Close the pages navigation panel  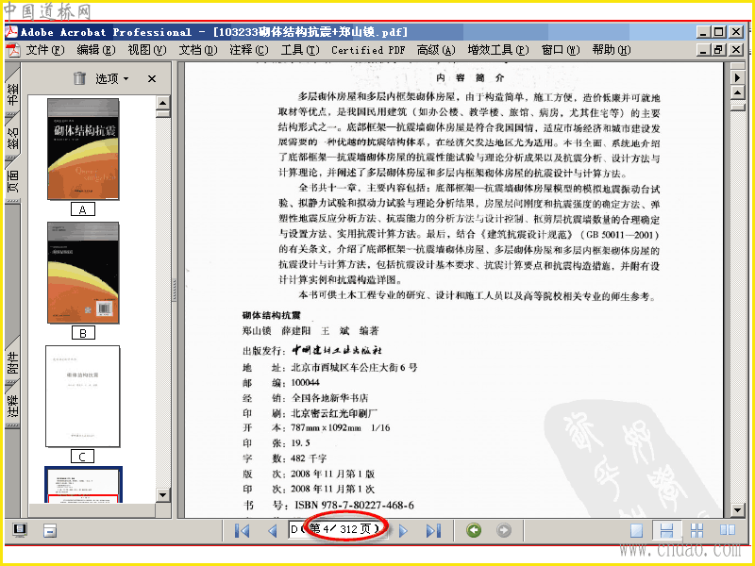click(x=152, y=78)
